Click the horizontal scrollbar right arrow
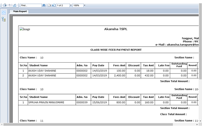The width and height of the screenshot is (202, 129). (x=197, y=124)
